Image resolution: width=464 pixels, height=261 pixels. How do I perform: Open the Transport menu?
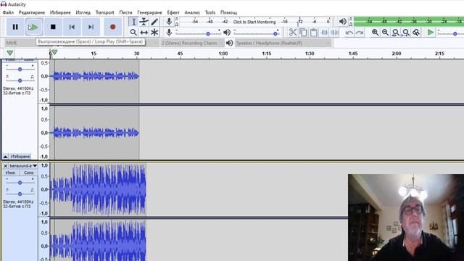pyautogui.click(x=104, y=12)
